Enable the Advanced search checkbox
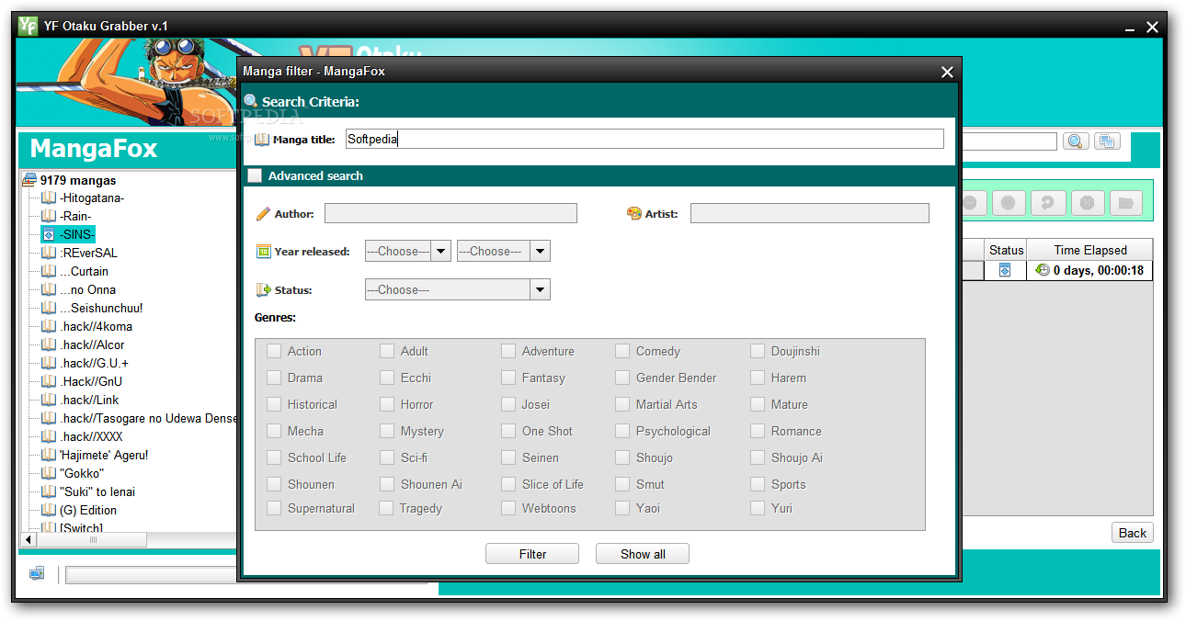Screen dimensions: 1186x621 [255, 175]
